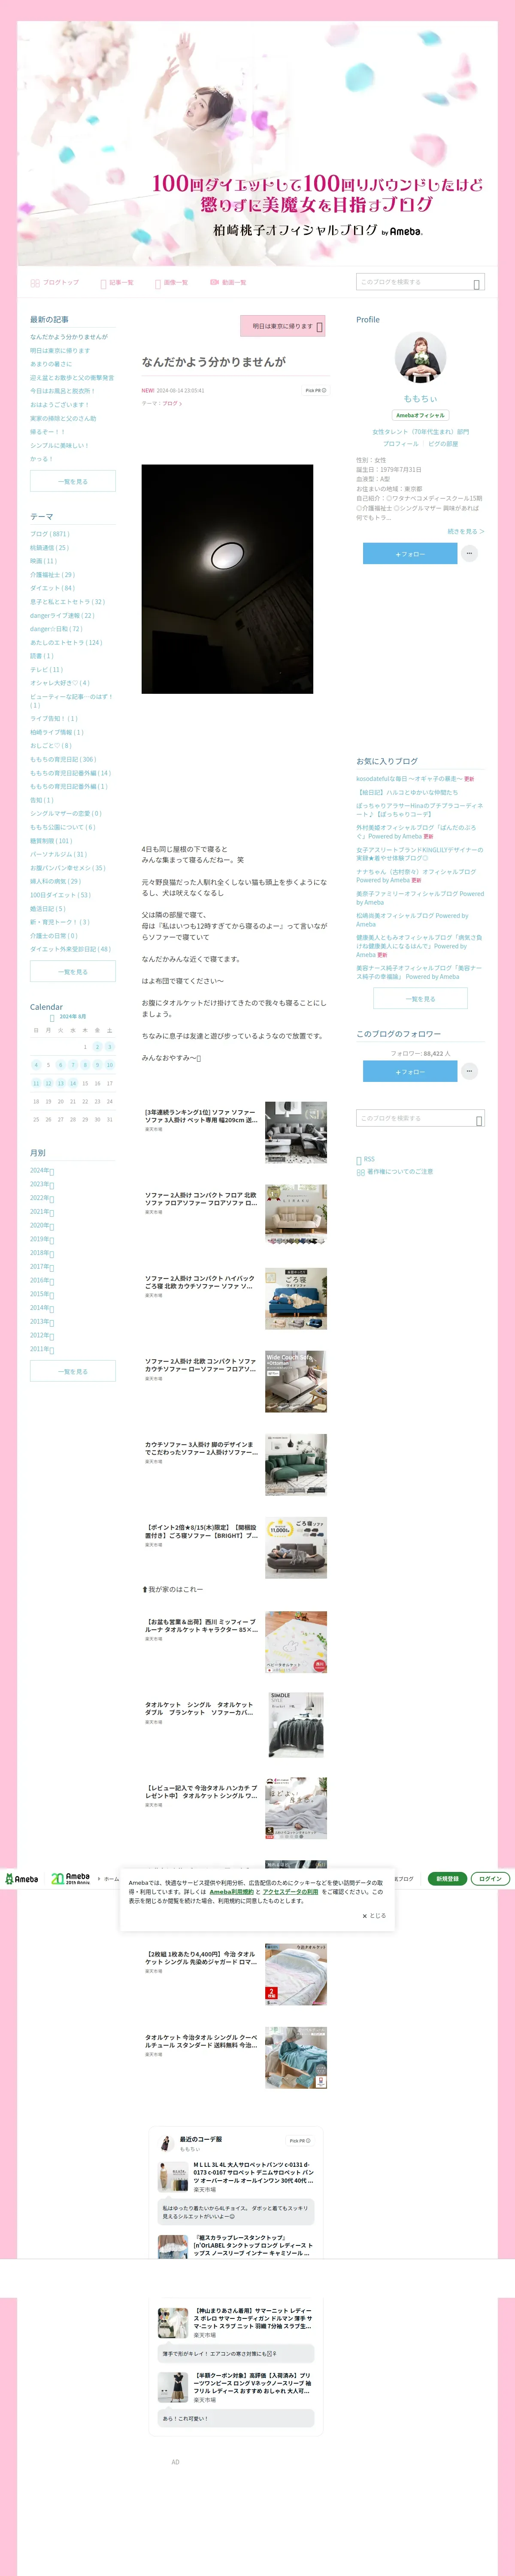Viewport: 515px width, 2576px height.
Task: Close cookie notice with とじる
Action: (x=374, y=1916)
